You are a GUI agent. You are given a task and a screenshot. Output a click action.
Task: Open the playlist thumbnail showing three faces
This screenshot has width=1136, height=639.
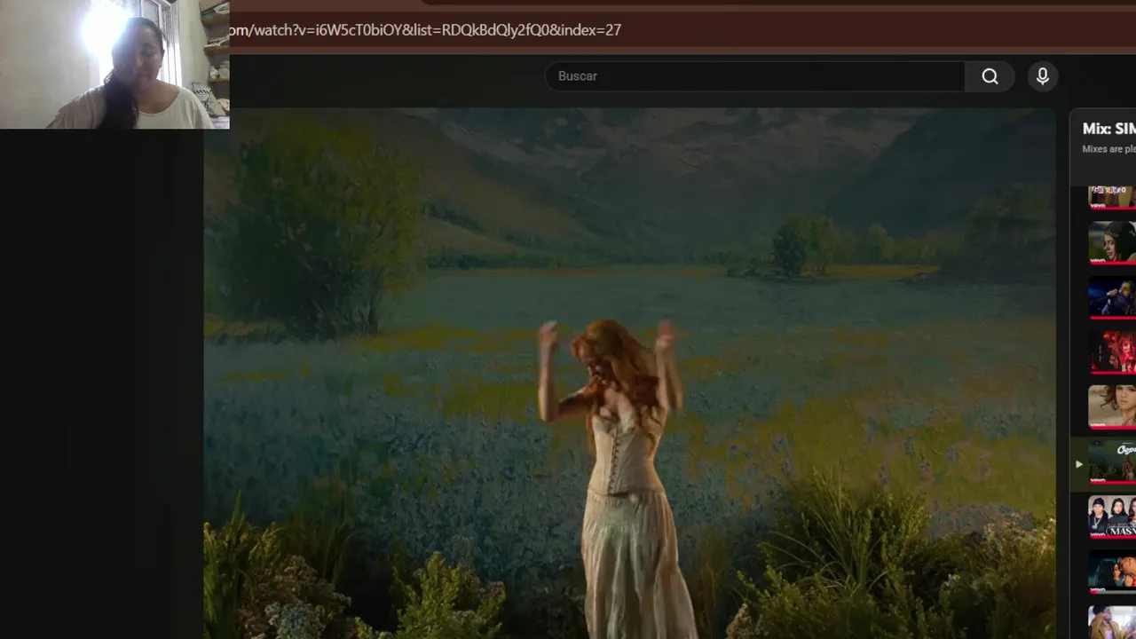1112,517
